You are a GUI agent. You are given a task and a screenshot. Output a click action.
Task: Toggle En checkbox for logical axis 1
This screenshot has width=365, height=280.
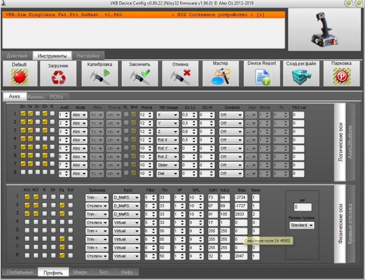point(23,113)
